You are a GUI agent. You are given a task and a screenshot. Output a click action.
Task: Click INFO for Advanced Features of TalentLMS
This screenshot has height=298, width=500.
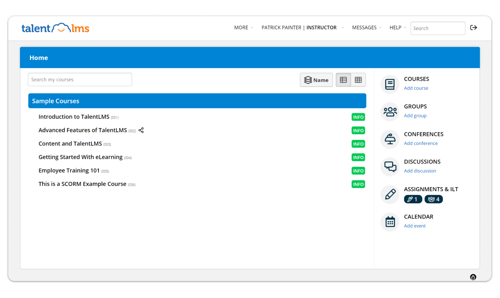click(358, 130)
